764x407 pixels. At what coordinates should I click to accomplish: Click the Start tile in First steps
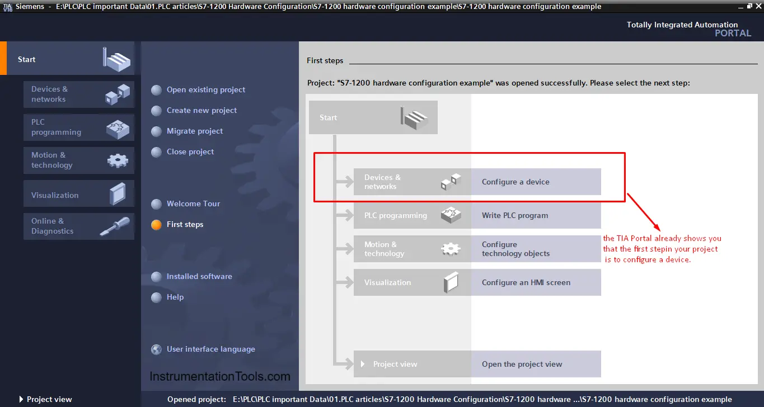pos(373,117)
